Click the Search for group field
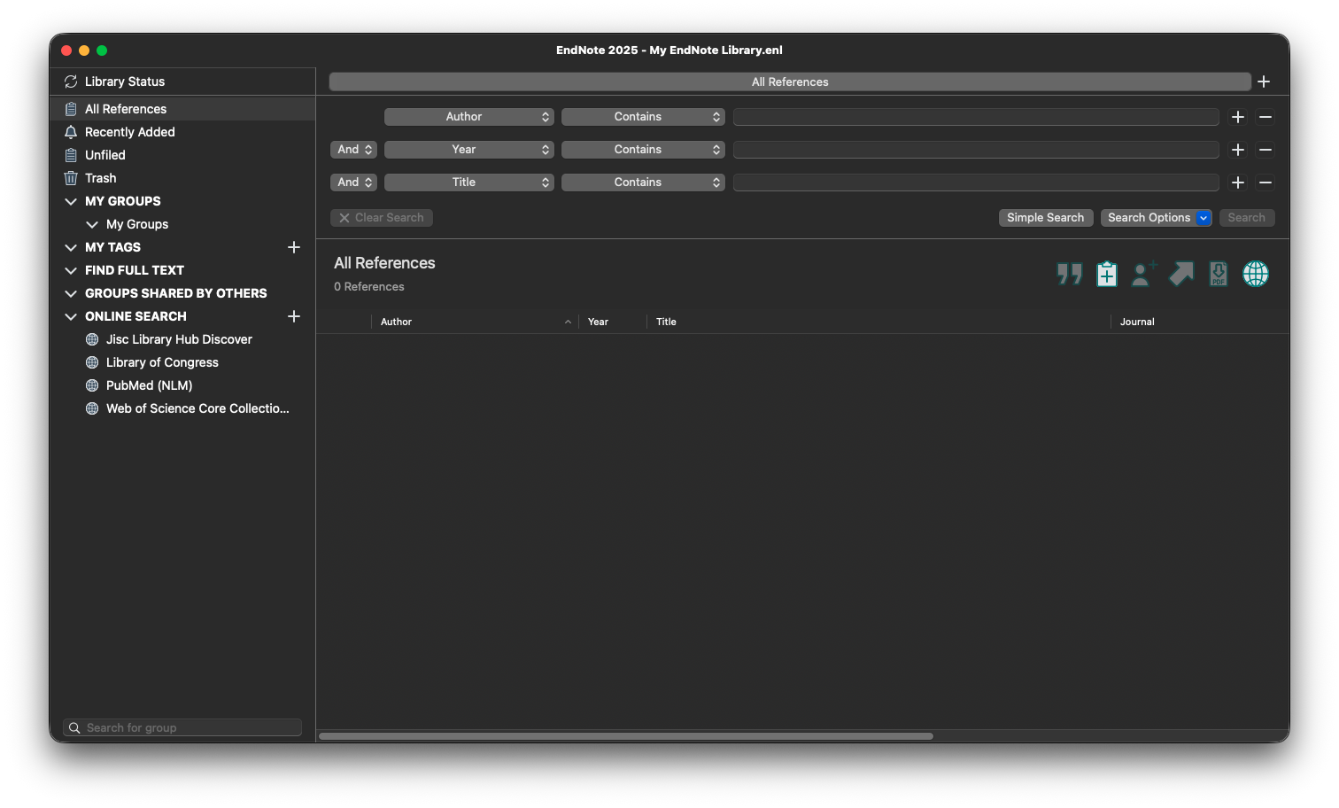1339x808 pixels. tap(182, 727)
